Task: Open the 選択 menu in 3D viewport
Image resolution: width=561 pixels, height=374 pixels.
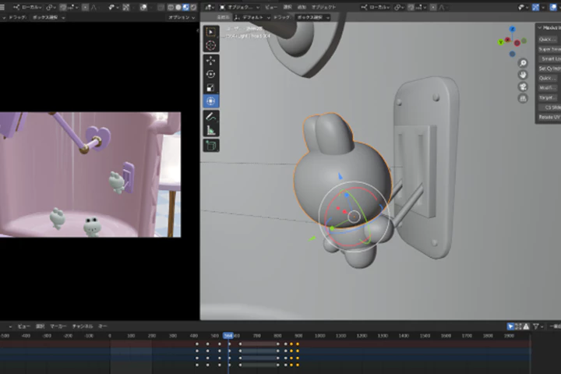Action: pos(288,7)
